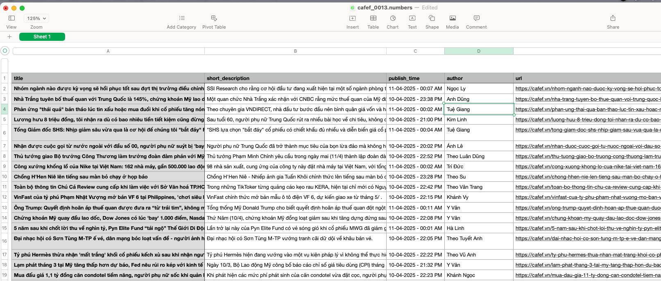Image resolution: width=661 pixels, height=281 pixels.
Task: Select column B header
Action: (x=295, y=51)
